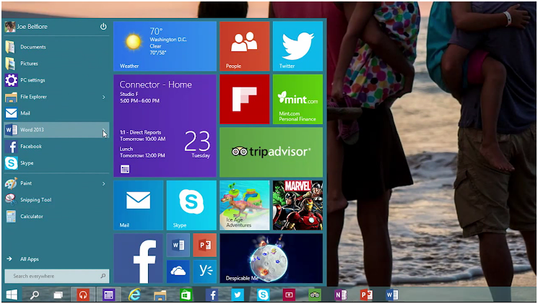Screen dimensions: 538x304
Task: Open Twitter on the taskbar
Action: point(238,295)
